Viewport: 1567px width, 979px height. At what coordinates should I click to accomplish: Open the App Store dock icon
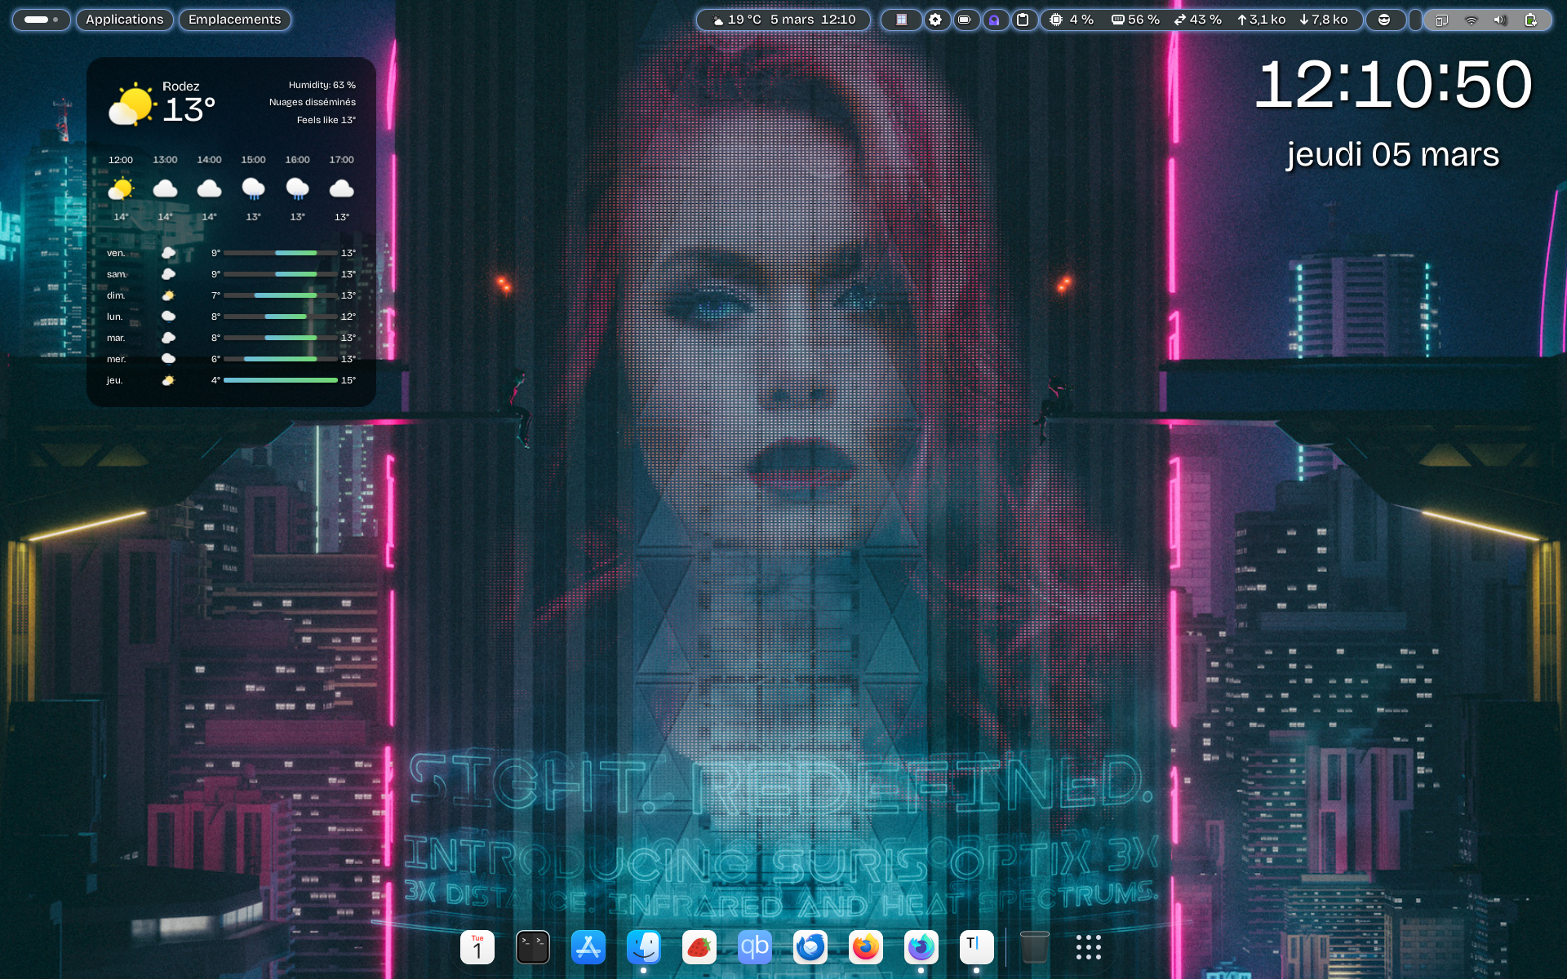tap(588, 947)
